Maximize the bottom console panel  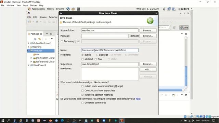point(186,95)
